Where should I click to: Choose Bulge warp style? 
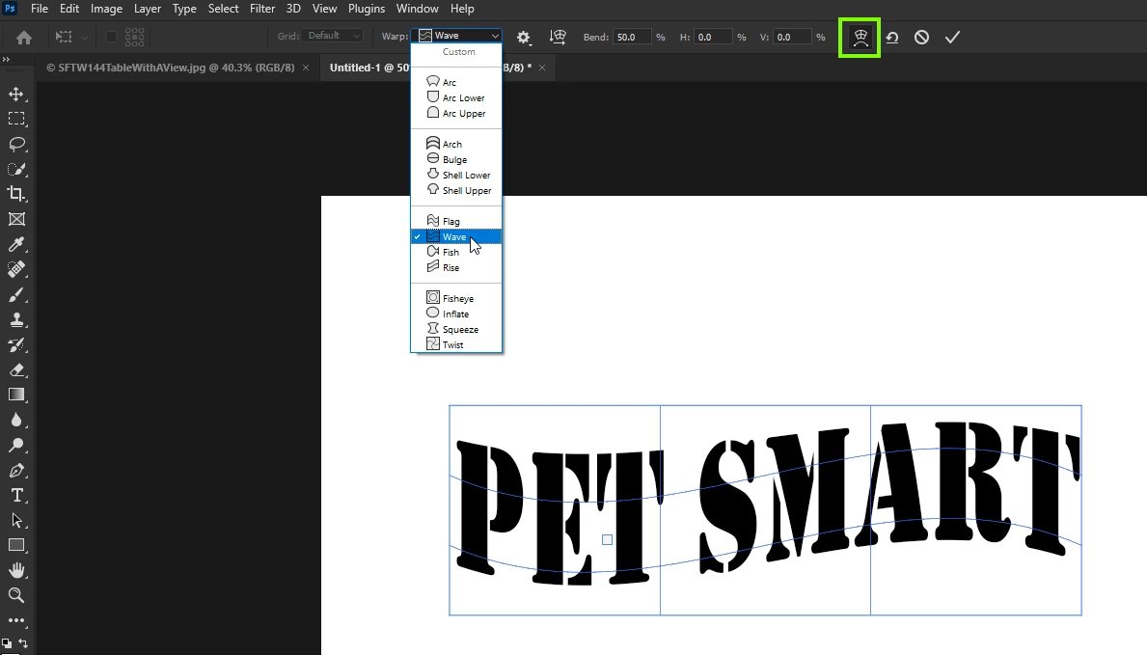[456, 159]
